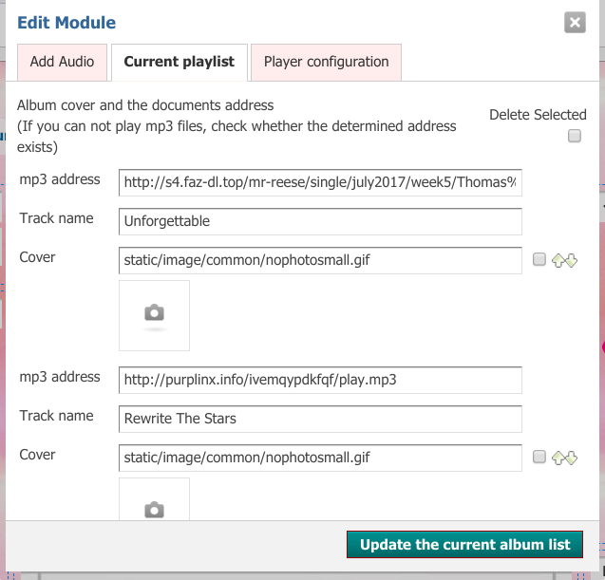Click the first track's Cover path field

[x=320, y=260]
